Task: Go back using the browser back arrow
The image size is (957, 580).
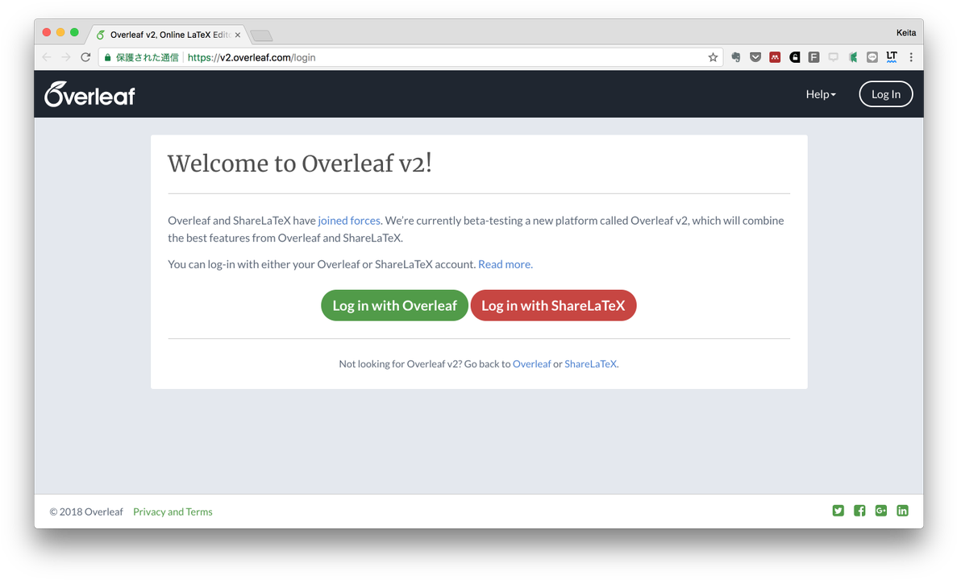Action: click(x=47, y=57)
